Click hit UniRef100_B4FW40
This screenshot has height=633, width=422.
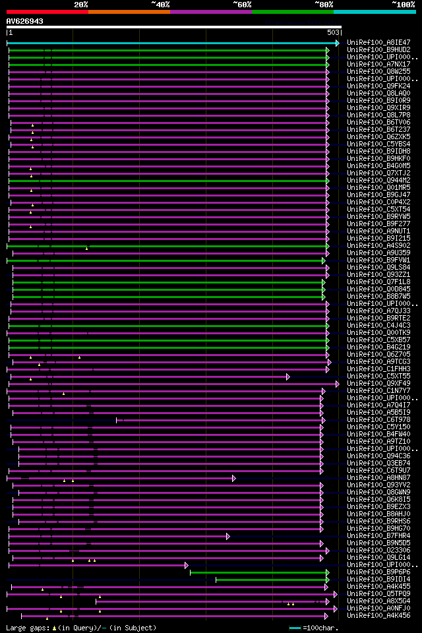(378, 435)
